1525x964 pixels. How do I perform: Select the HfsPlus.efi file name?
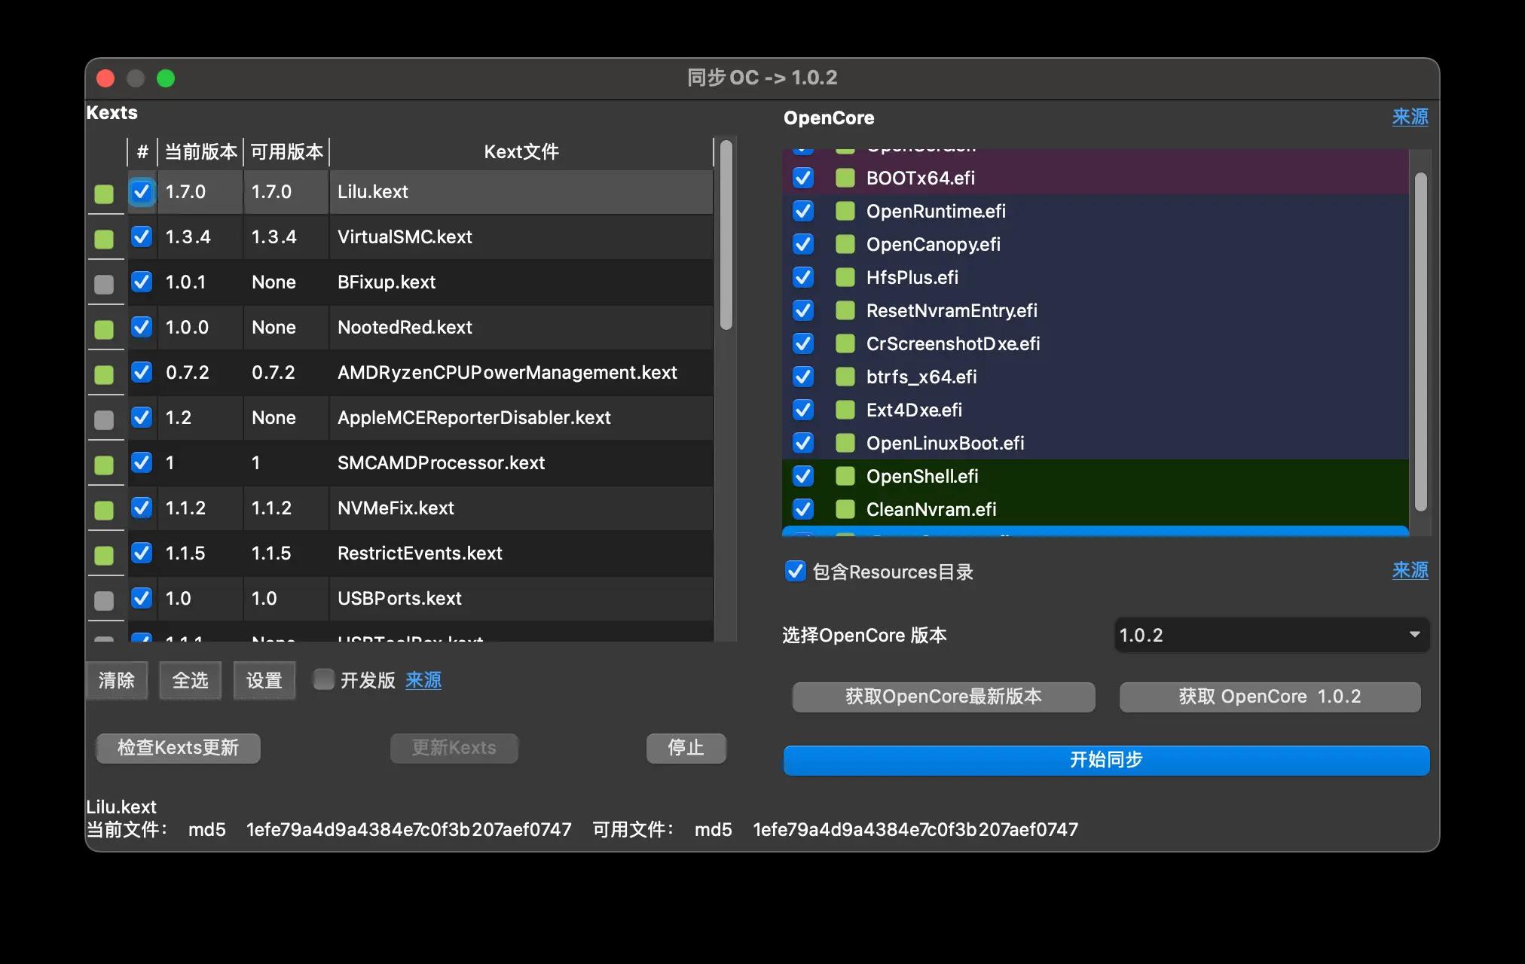click(x=912, y=277)
